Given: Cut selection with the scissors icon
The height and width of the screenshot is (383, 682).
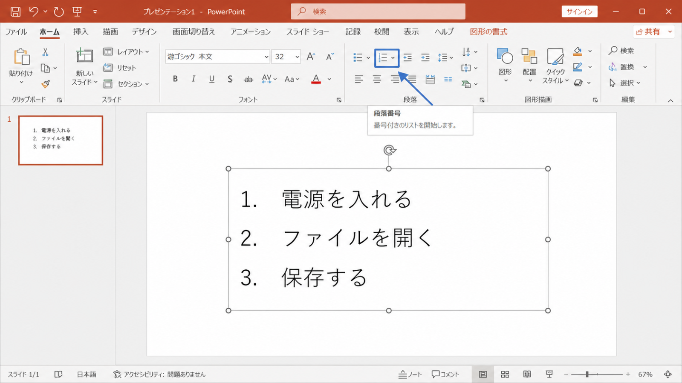Looking at the screenshot, I should (x=45, y=52).
